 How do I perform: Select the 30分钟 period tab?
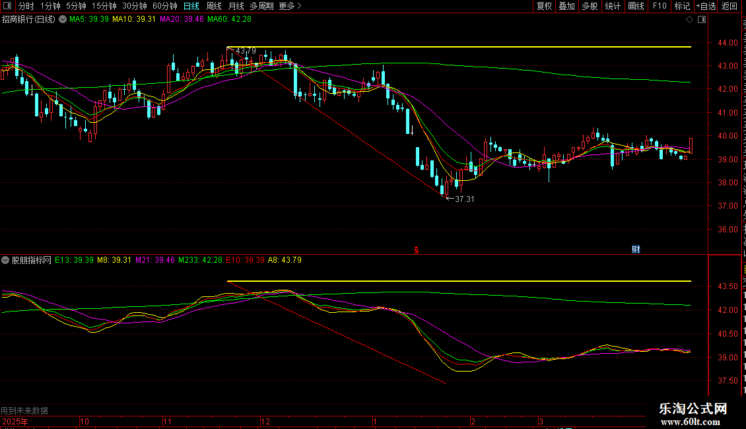point(135,6)
